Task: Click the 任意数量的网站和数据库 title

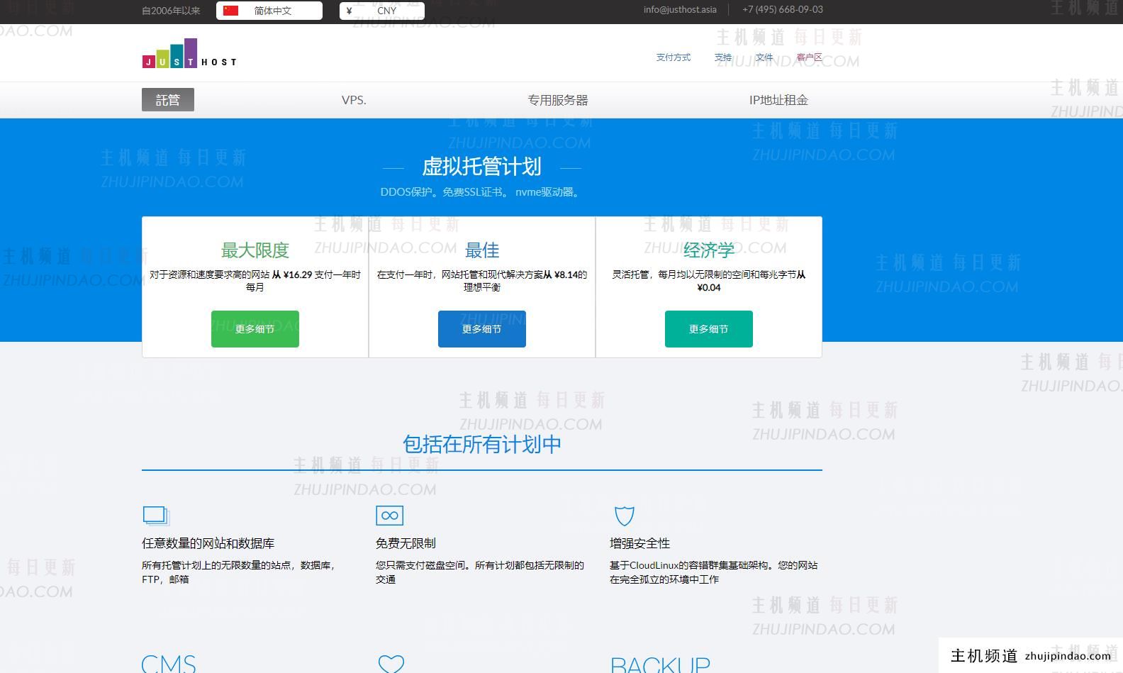Action: (208, 543)
